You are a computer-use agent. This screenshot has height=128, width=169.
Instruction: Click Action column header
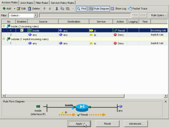click(120, 22)
